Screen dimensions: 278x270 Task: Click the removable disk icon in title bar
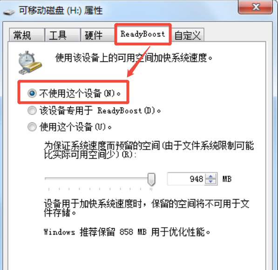tap(9, 12)
